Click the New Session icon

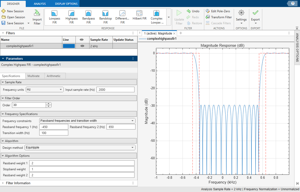tap(3, 11)
